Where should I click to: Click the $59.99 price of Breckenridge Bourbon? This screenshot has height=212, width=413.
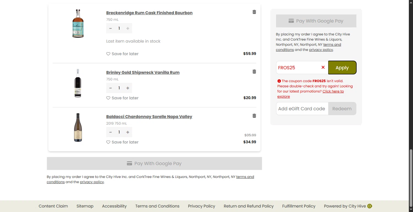250,54
